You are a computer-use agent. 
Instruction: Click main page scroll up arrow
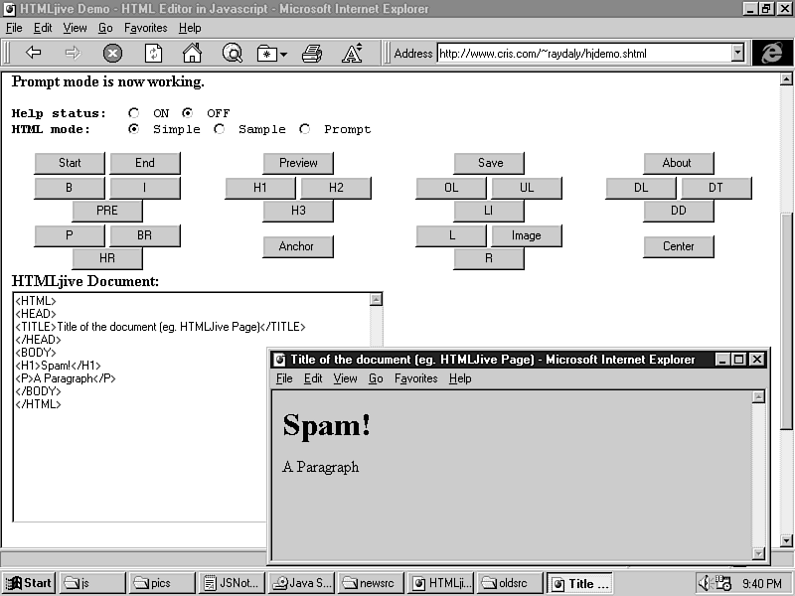(786, 78)
